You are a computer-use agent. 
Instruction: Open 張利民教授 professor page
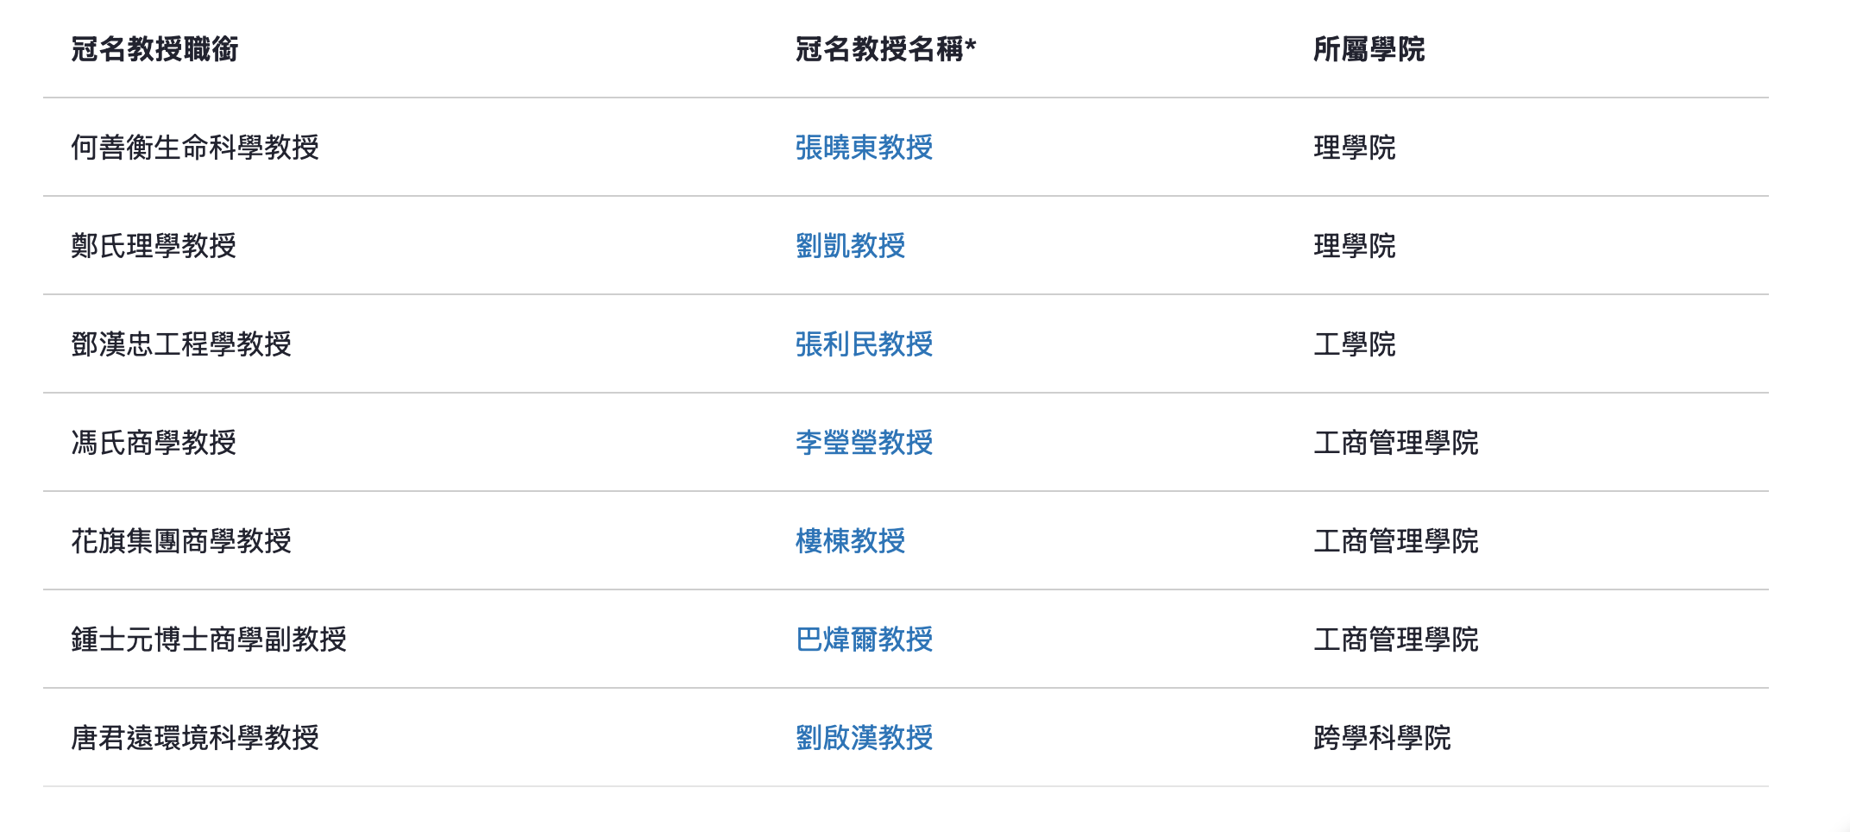864,344
